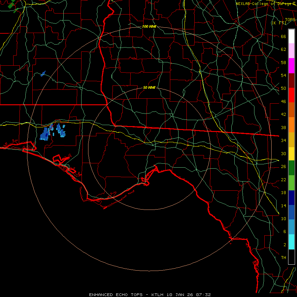Pick the bright yellow legend band
The image size is (297, 297).
pos(291,154)
